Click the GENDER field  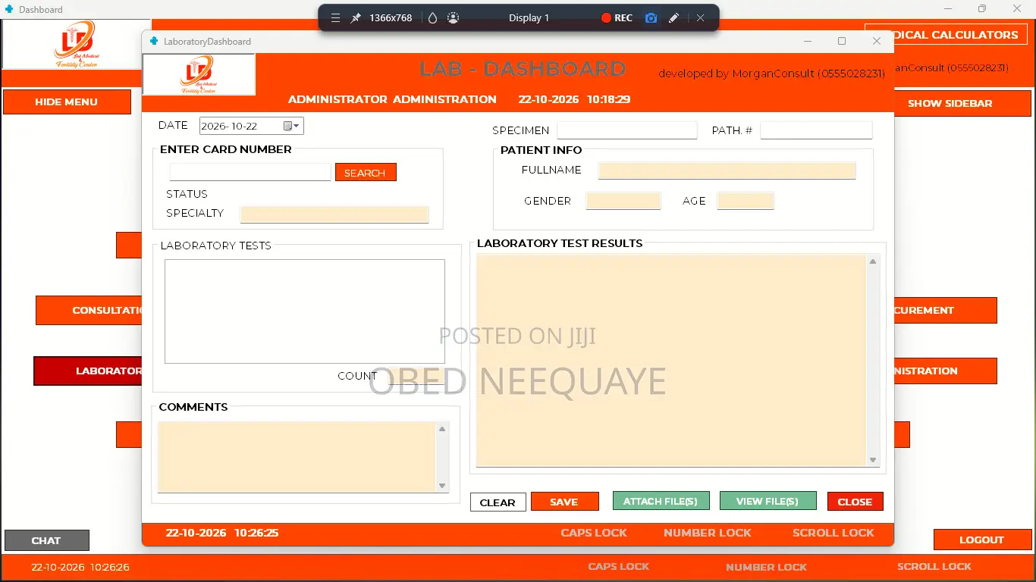click(x=623, y=201)
